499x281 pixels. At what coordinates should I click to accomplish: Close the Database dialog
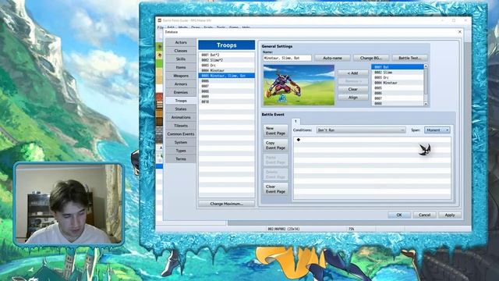click(x=459, y=32)
